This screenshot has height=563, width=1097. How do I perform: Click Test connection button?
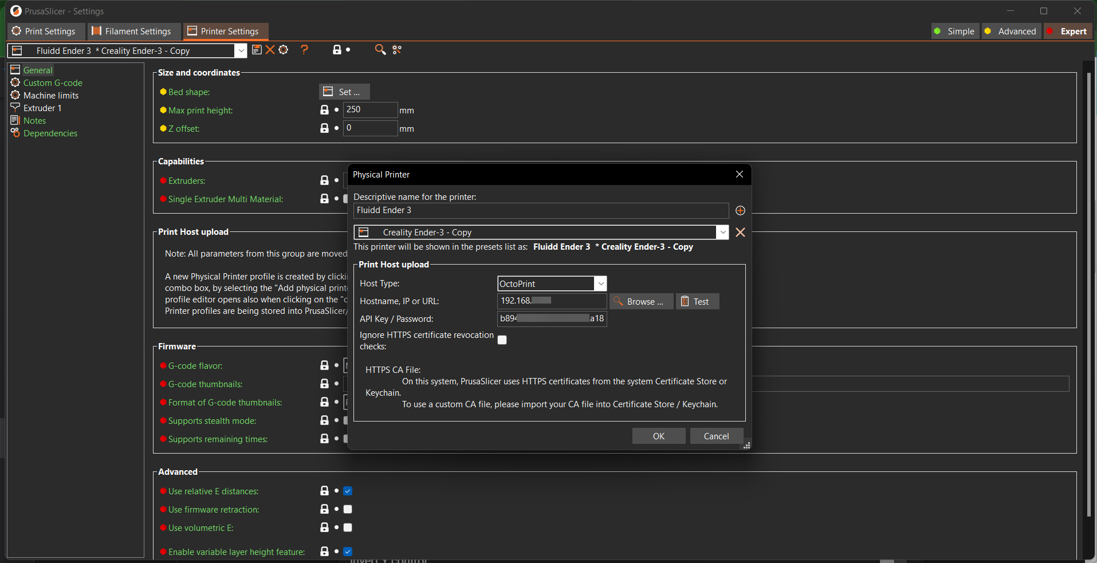698,301
